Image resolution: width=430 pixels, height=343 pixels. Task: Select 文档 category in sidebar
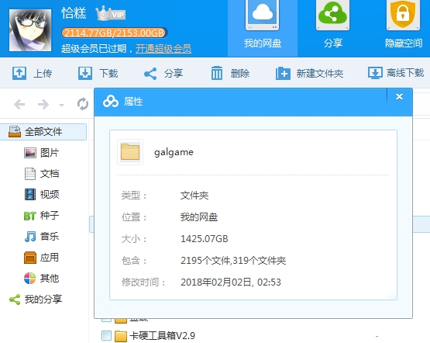[x=41, y=174]
